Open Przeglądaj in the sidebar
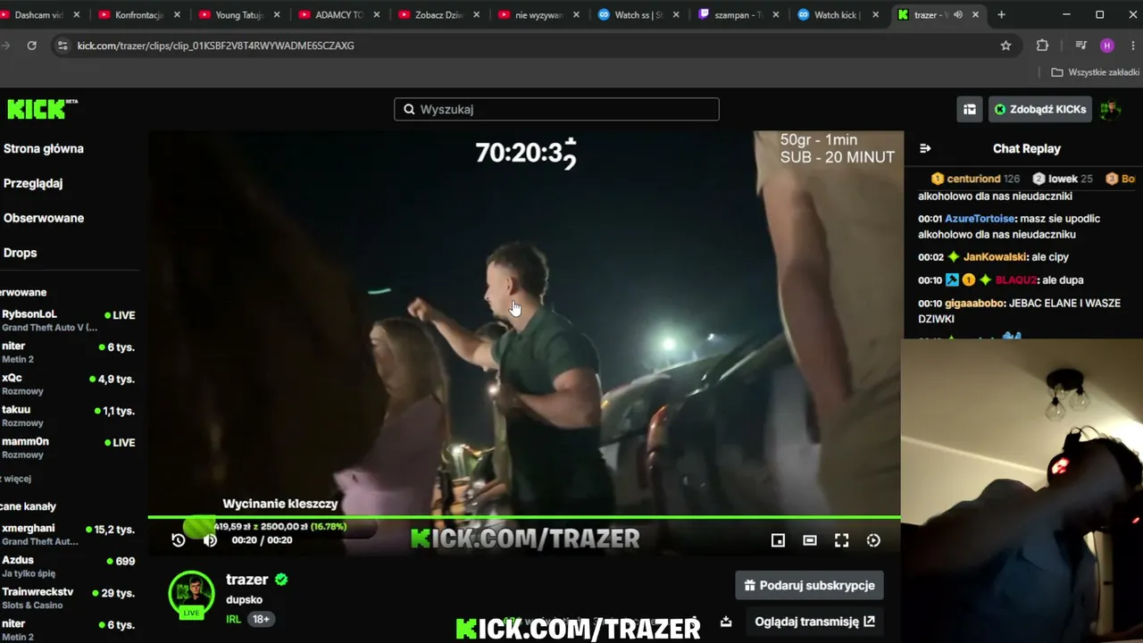This screenshot has width=1143, height=643. [33, 183]
